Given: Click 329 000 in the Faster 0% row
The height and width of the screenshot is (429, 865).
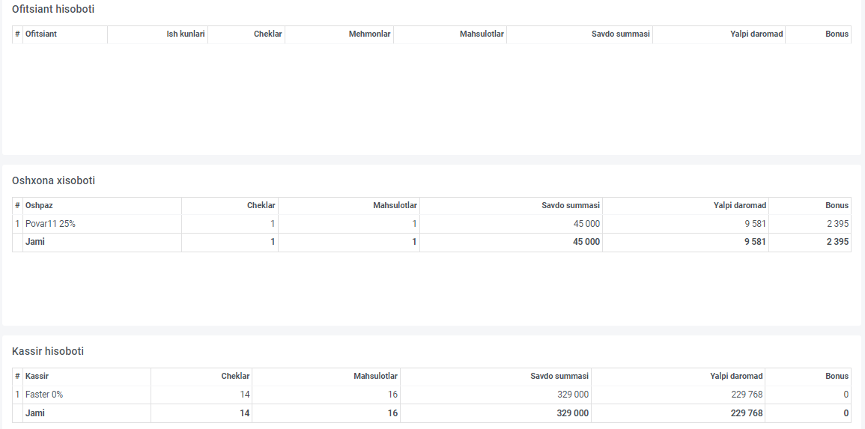Looking at the screenshot, I should pyautogui.click(x=574, y=395).
